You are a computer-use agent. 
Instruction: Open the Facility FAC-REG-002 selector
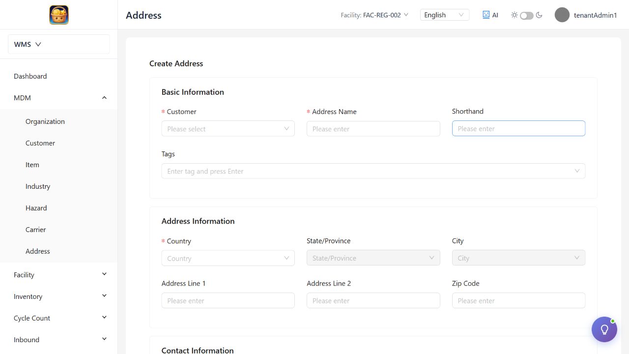coord(374,15)
